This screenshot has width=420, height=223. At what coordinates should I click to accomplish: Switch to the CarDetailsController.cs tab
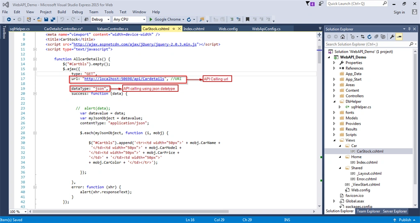(63, 29)
